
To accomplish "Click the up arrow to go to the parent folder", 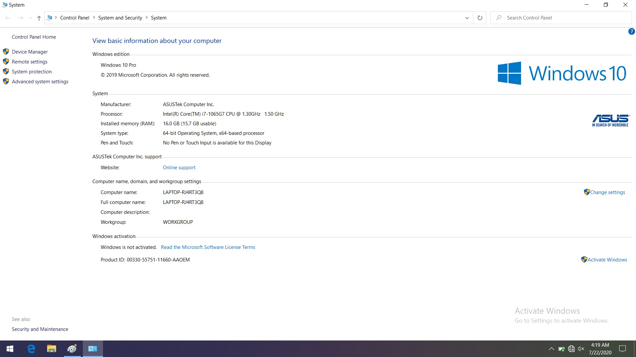I will pos(39,18).
